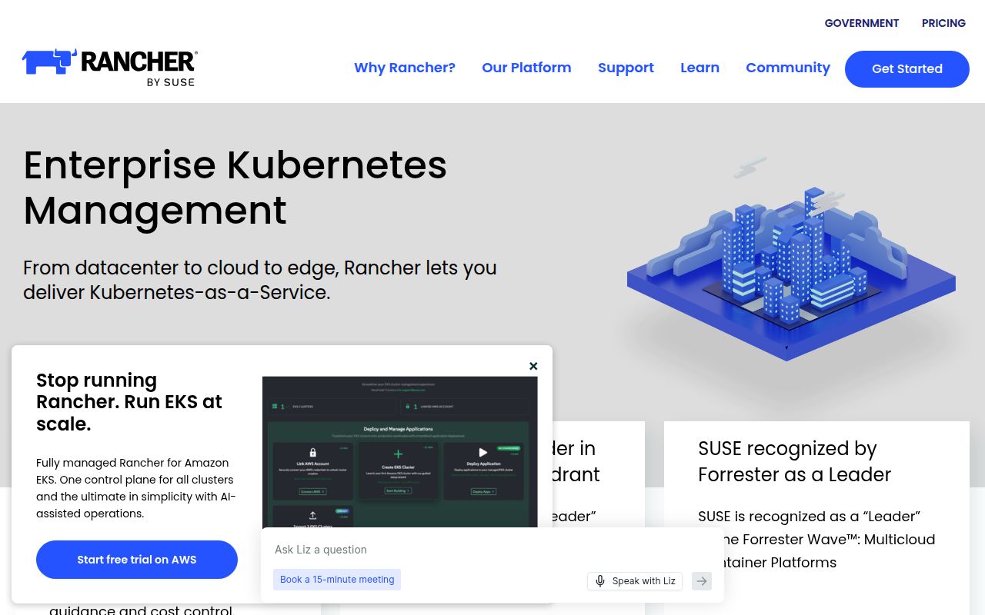
Task: Click the 'Stop running Rancher. Run EKS at scale.' heading
Action: [x=129, y=402]
